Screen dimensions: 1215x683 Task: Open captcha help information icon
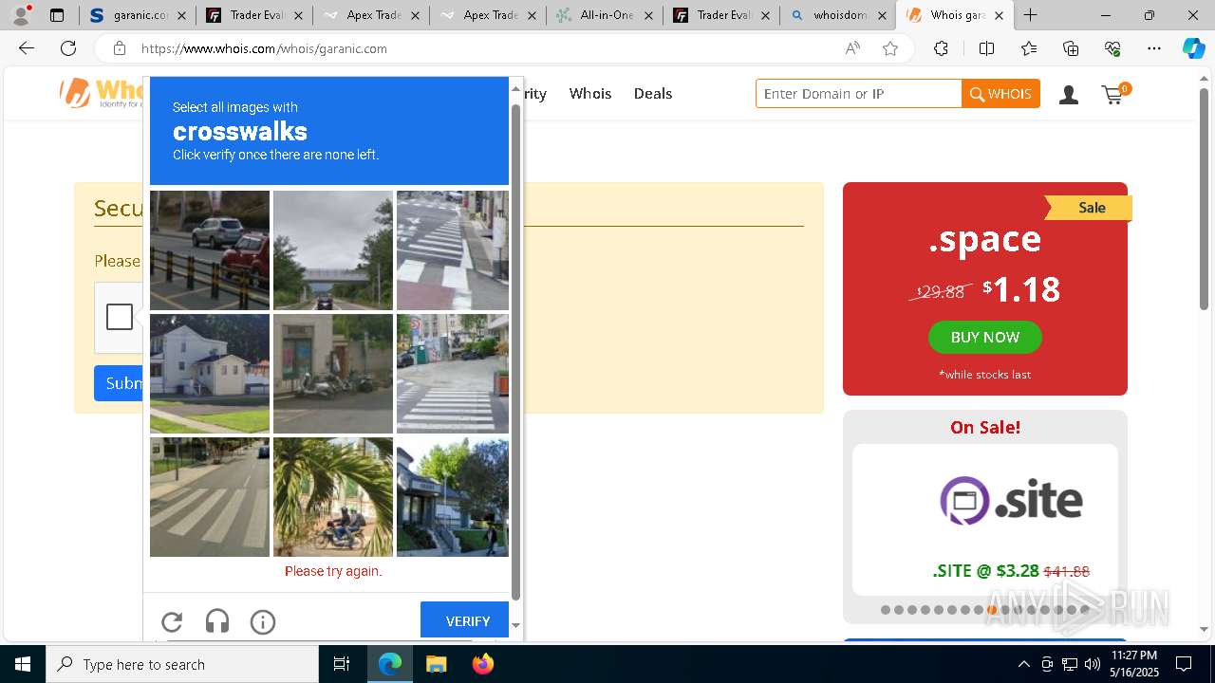click(x=263, y=621)
